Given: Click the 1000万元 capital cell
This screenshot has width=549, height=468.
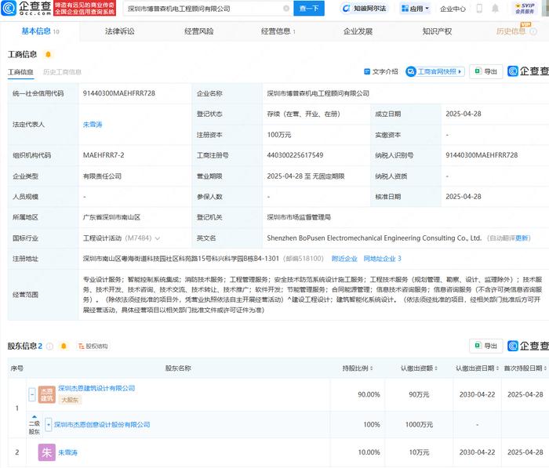Looking at the screenshot, I should pos(419,425).
